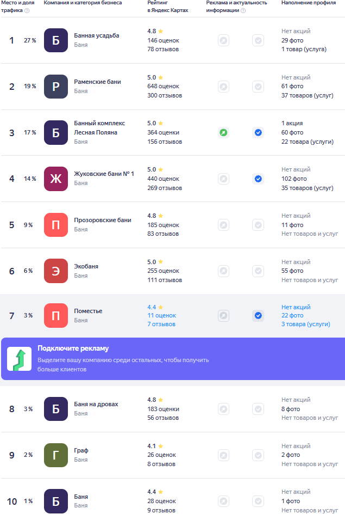Screen dimensions: 345x520
Task: Click the Баня на дровах row title
Action: tap(96, 404)
